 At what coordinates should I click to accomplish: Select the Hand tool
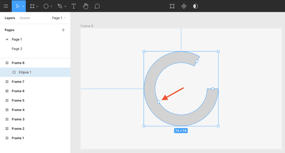[85, 6]
